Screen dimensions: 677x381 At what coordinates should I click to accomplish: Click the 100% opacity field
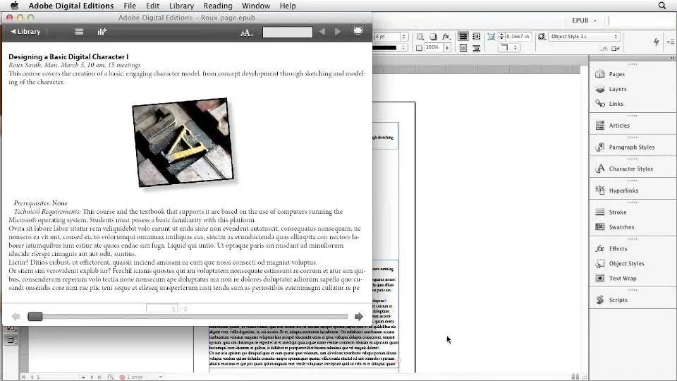434,47
